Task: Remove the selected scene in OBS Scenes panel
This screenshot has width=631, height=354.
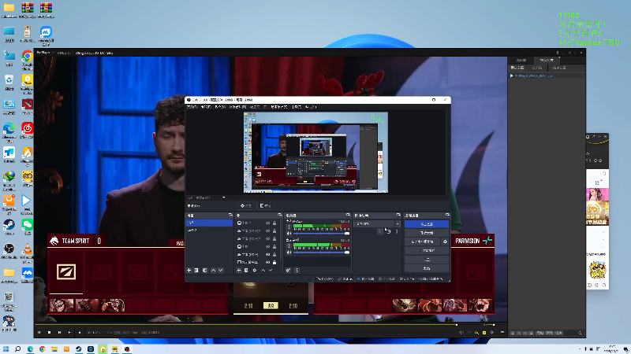Action: [196, 270]
